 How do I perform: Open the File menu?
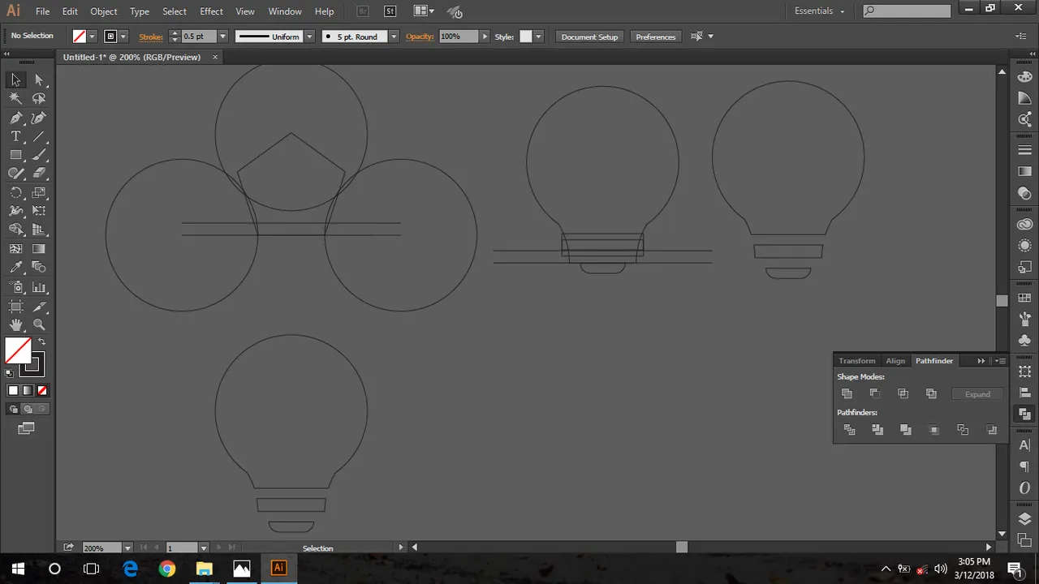43,11
